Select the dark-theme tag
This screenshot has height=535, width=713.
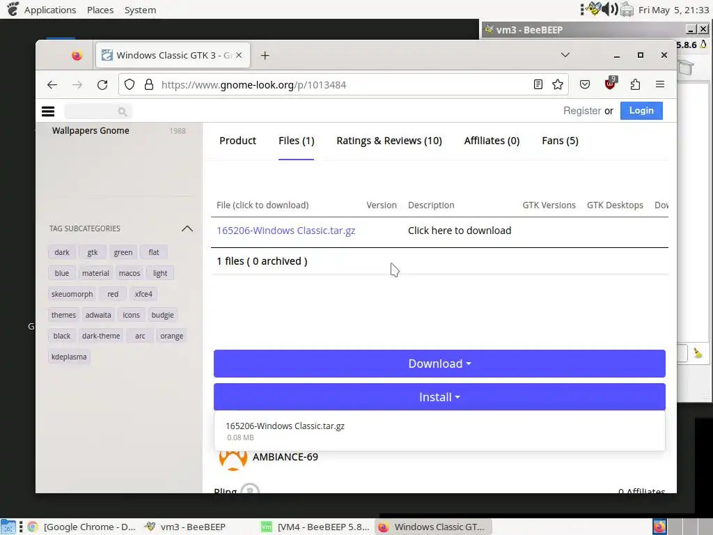pos(101,336)
